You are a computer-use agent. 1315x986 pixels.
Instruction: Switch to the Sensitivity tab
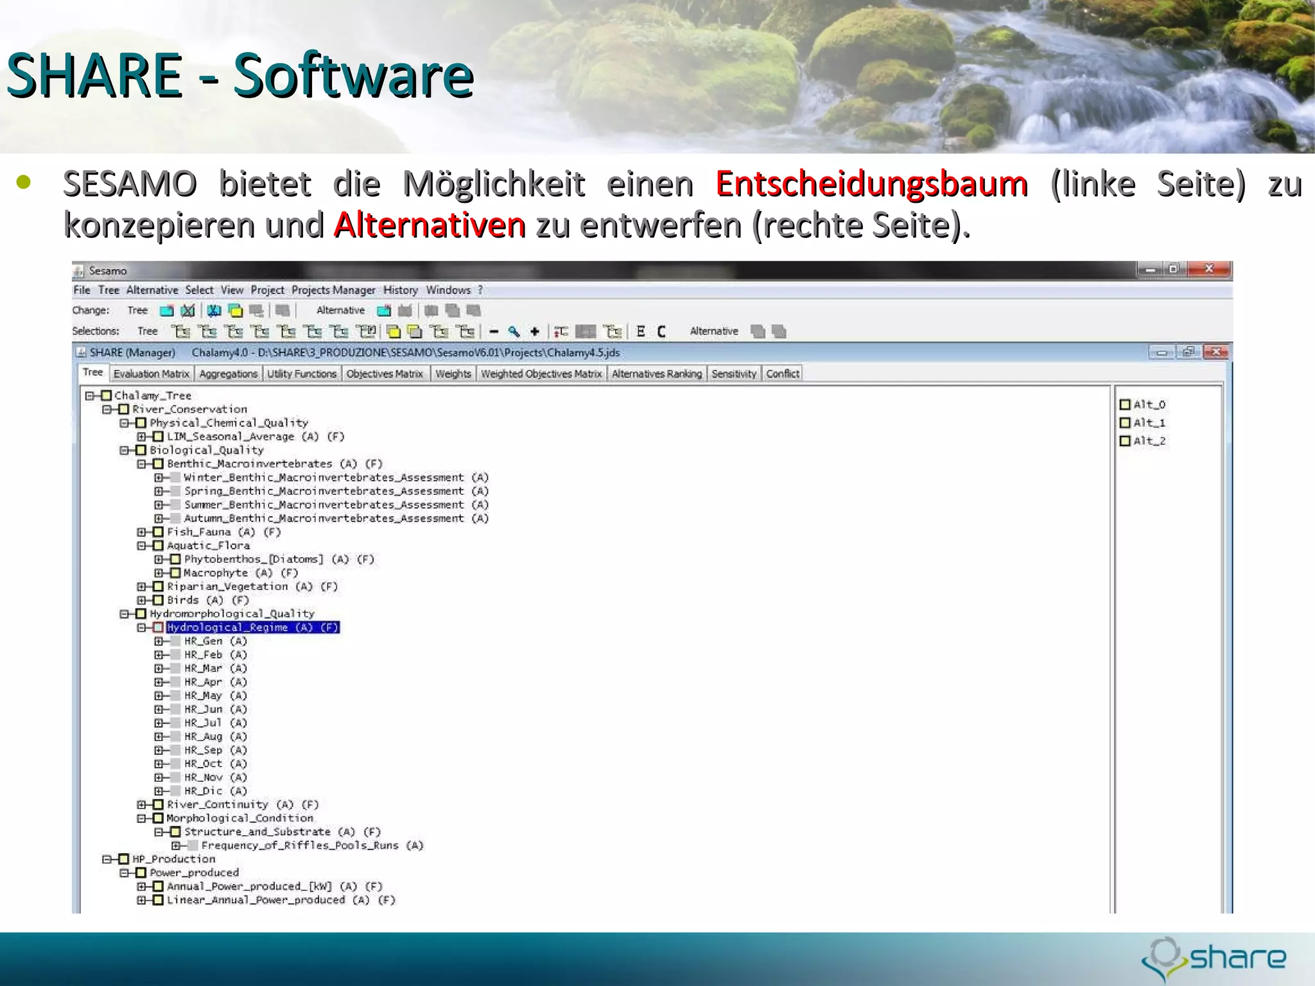point(734,374)
